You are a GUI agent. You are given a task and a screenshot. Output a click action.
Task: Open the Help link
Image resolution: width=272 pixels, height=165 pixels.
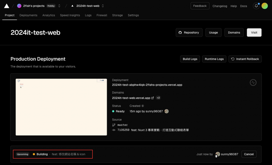click(x=234, y=6)
